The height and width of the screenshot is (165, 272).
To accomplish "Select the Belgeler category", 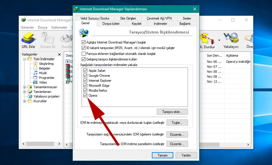I will point(45,68).
